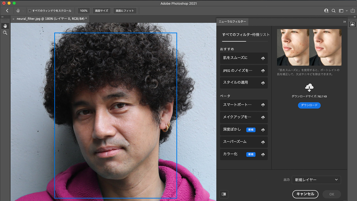357x201 pixels.
Task: Click the invite user icon in top bar
Action: click(326, 11)
